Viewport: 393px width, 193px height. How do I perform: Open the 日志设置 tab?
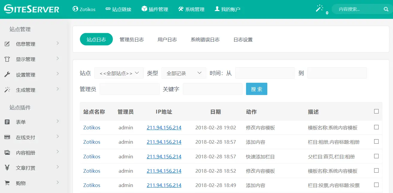[243, 39]
